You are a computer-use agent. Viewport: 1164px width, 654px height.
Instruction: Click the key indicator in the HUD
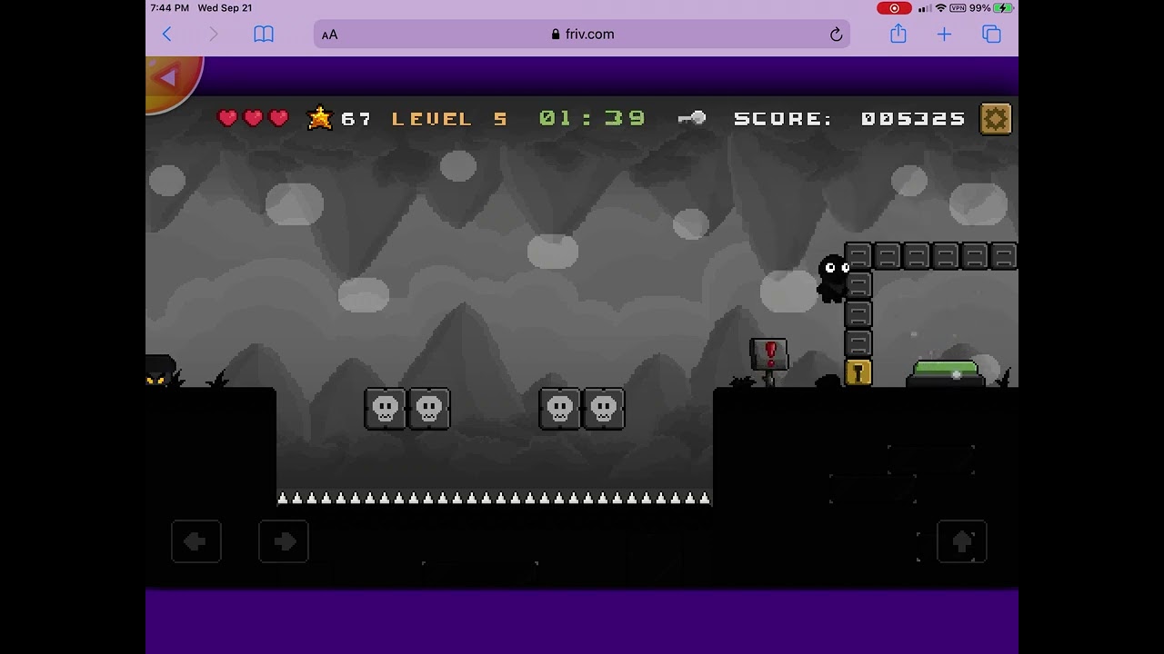tap(692, 118)
